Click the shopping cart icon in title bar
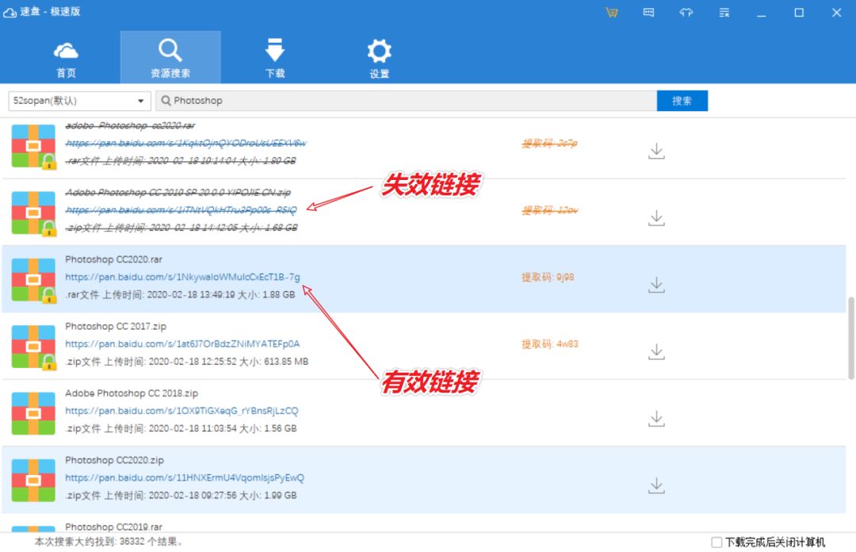Screen dimensions: 856x552 (x=611, y=13)
